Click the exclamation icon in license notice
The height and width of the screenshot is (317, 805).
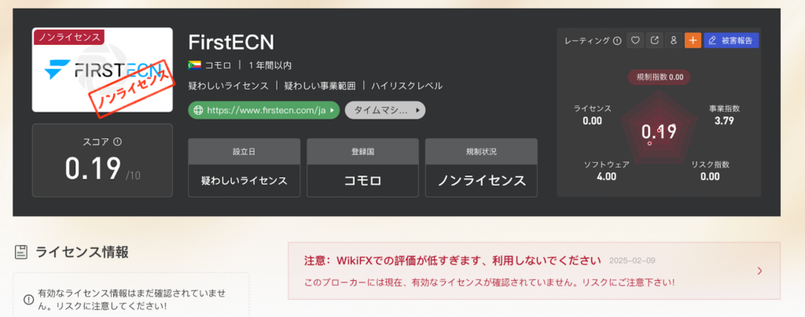pos(29,300)
